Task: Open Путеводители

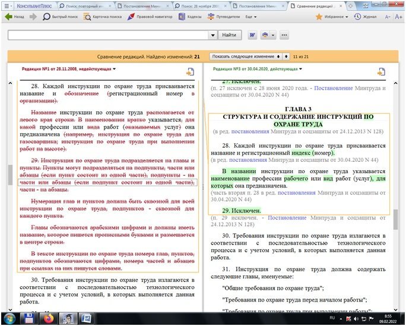Action: [224, 17]
